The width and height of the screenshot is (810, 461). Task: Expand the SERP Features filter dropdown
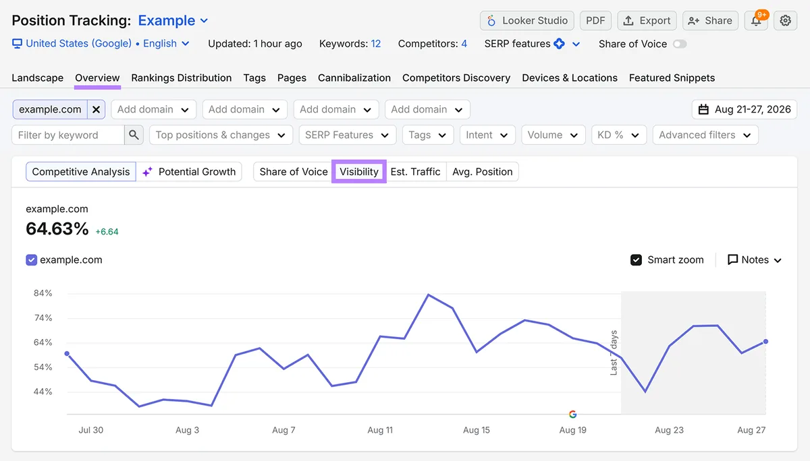[347, 135]
